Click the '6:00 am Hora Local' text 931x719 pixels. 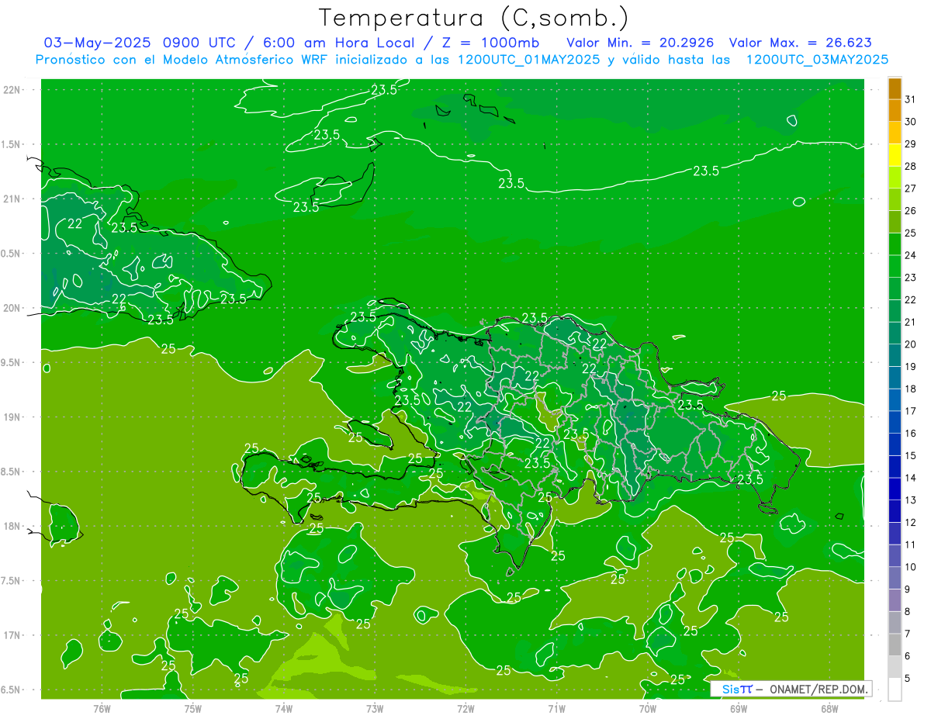click(337, 43)
